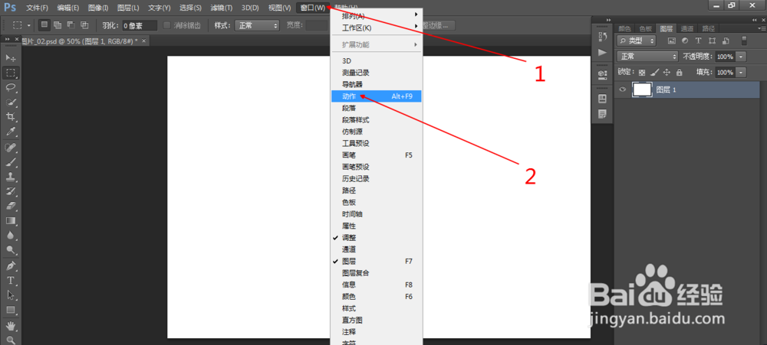
Task: Select the Rectangle shape tool
Action: point(10,310)
